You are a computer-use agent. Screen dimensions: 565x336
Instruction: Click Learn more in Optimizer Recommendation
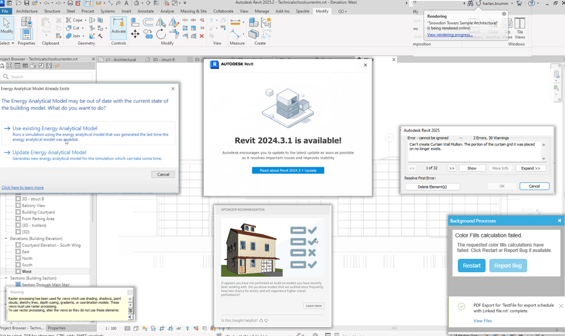coord(314,306)
